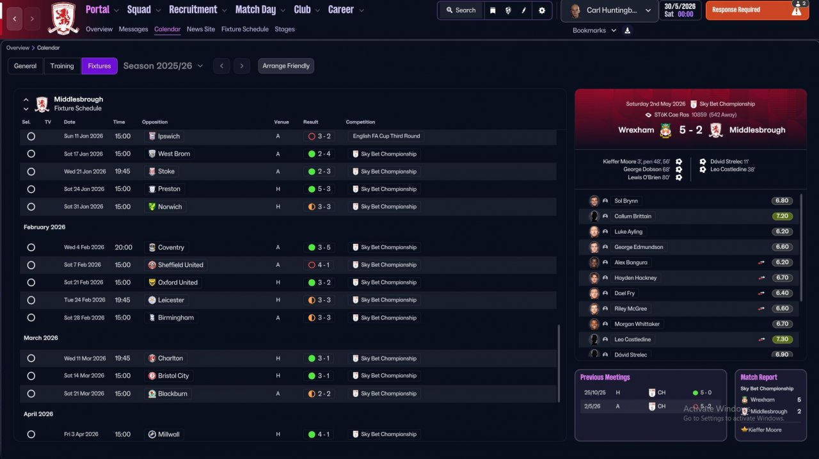Go to next season with right arrow
The image size is (819, 459).
241,66
